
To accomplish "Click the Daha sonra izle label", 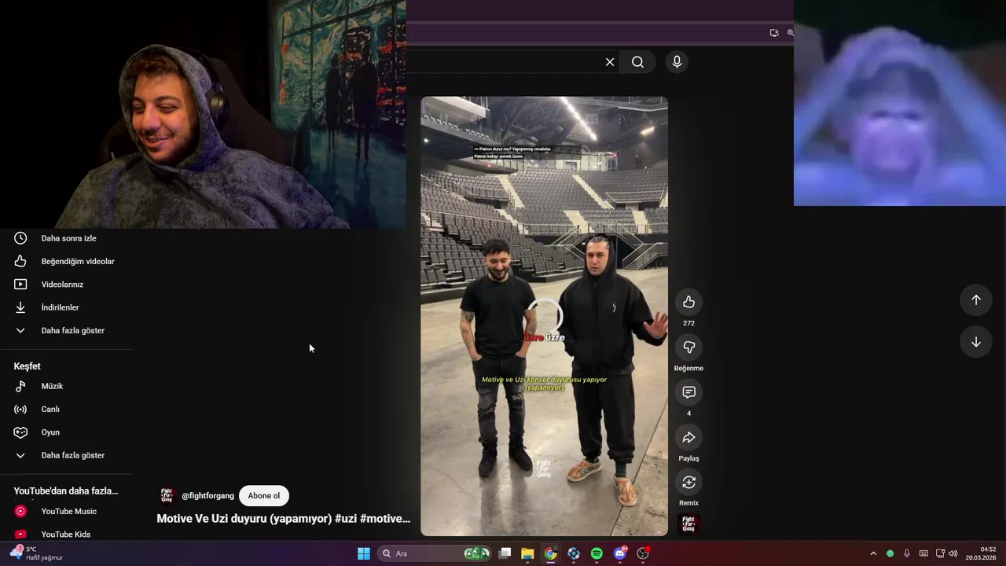I will 69,238.
